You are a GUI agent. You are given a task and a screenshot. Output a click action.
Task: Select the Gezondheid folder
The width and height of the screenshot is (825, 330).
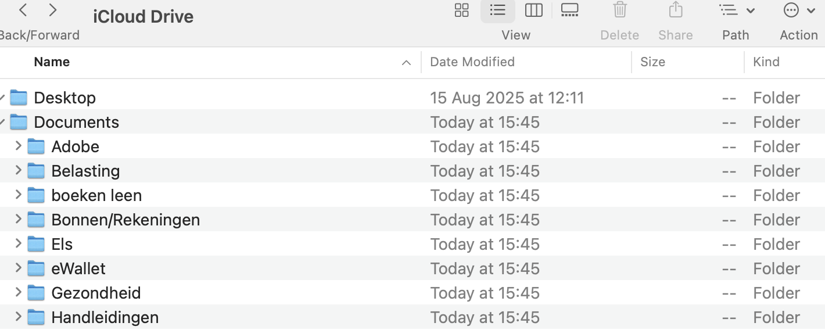coord(96,293)
